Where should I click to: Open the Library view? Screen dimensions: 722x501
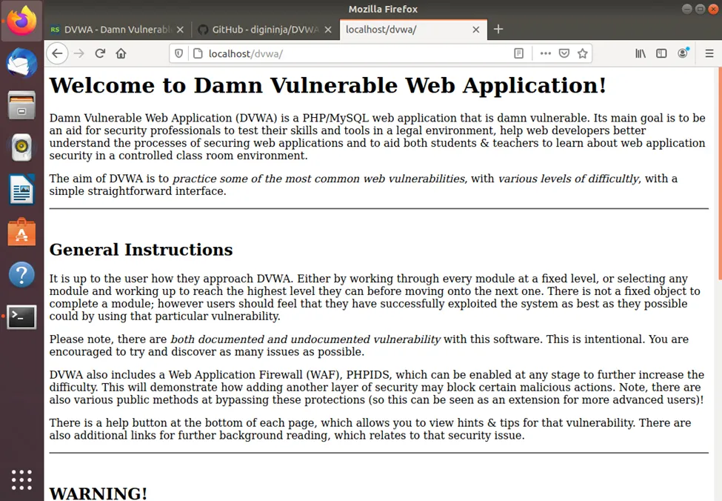pos(641,54)
